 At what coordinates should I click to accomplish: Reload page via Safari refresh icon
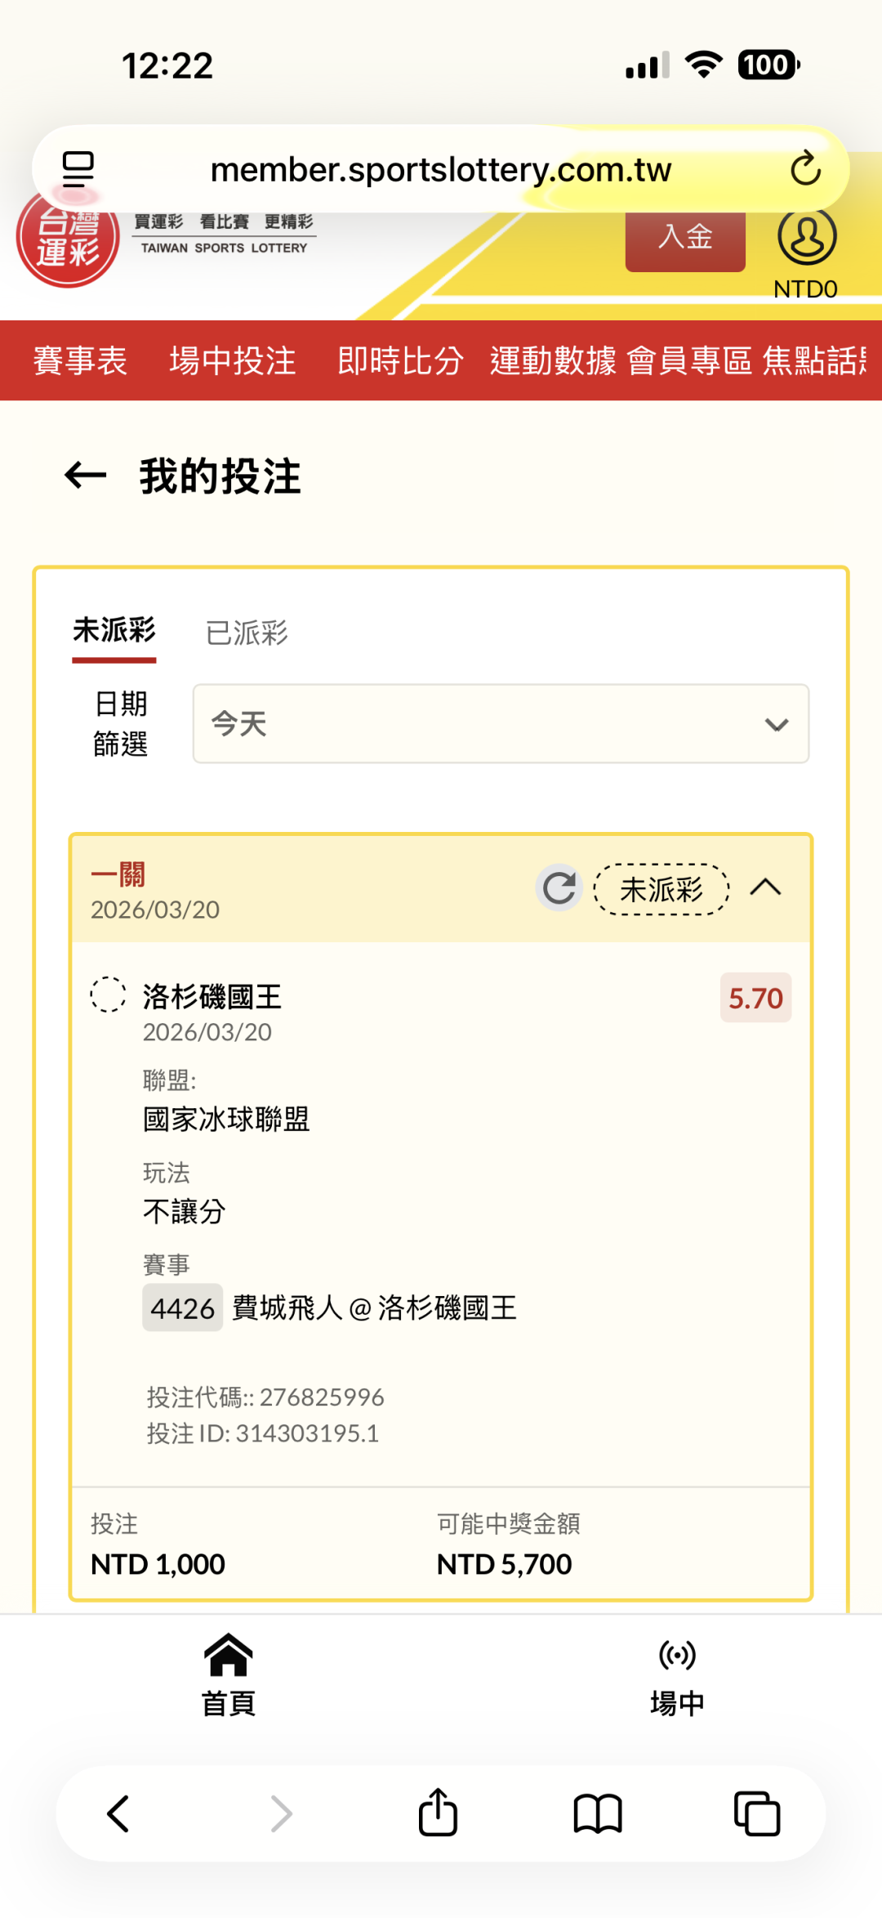point(805,169)
